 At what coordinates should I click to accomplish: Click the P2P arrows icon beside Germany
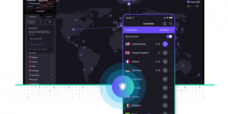point(157,70)
